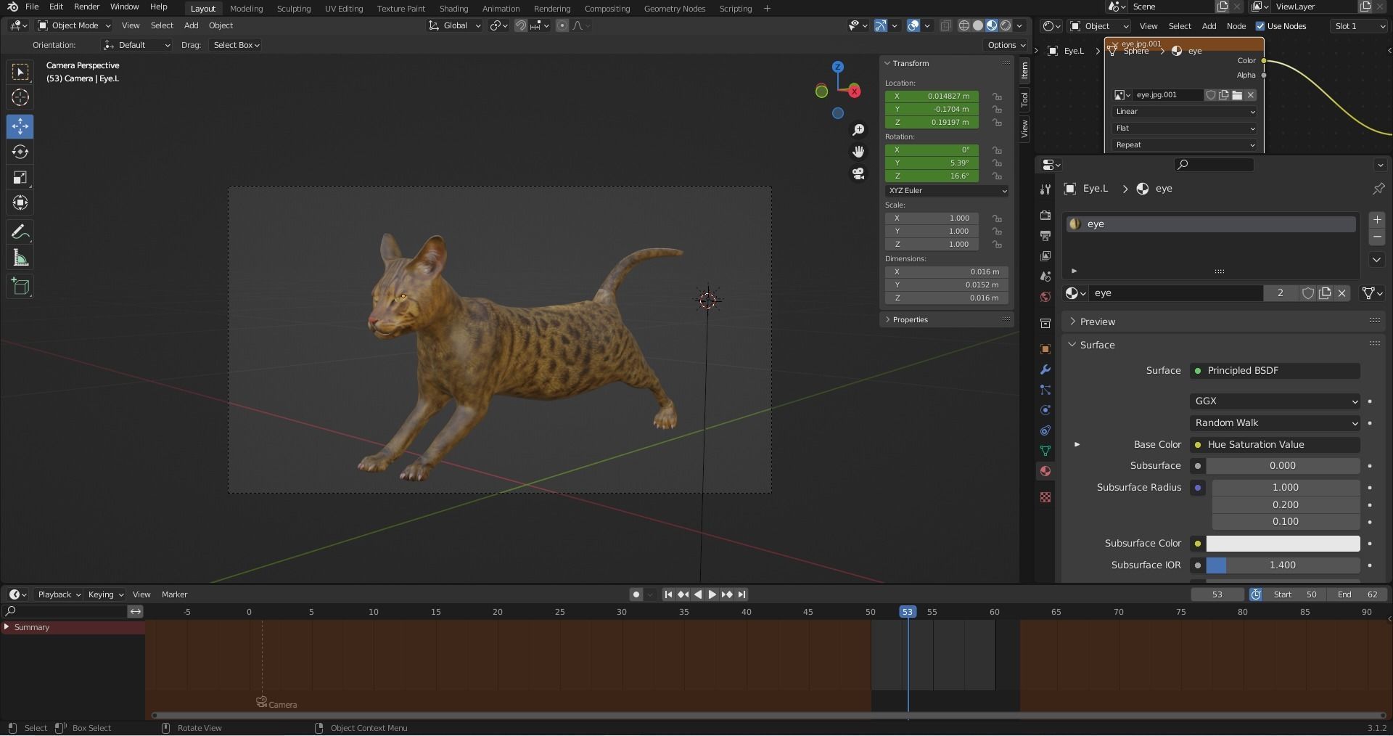
Task: Open the Keying menu in timeline
Action: point(105,594)
